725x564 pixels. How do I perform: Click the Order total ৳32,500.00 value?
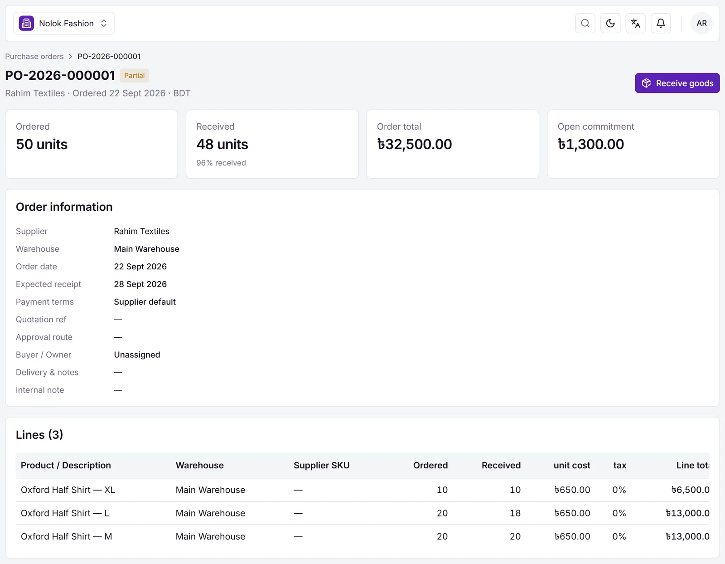pos(414,144)
